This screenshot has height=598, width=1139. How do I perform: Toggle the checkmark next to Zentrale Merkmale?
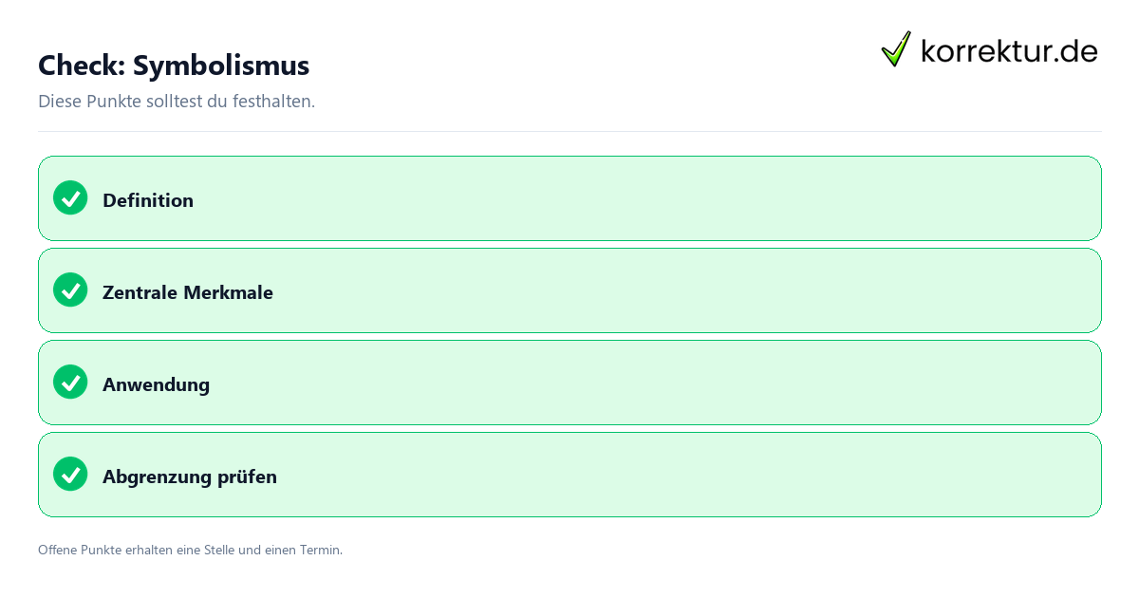tap(70, 290)
